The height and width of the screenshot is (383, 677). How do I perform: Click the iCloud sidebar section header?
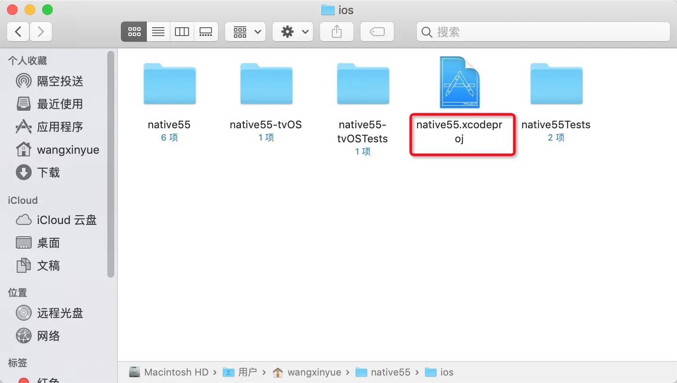click(x=23, y=200)
